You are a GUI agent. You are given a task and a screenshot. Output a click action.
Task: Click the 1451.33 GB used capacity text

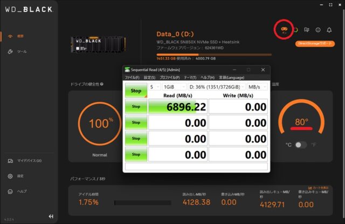click(166, 59)
